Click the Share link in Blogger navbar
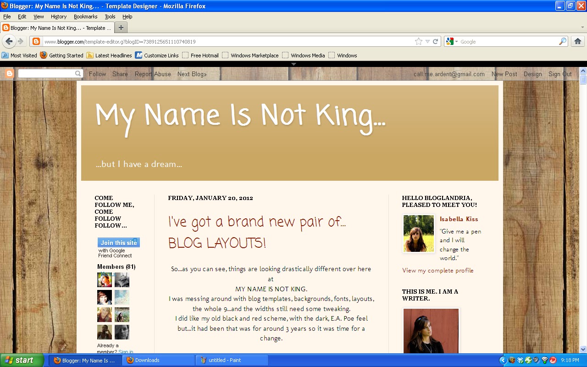This screenshot has width=587, height=367. coord(120,74)
